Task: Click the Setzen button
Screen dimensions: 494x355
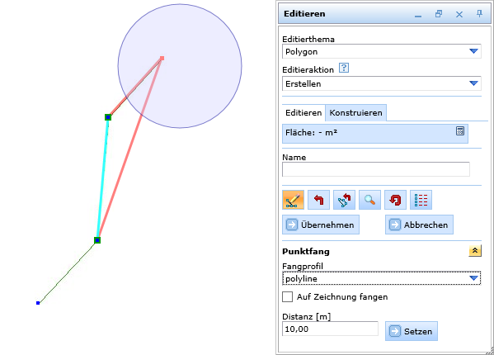Action: coord(412,331)
